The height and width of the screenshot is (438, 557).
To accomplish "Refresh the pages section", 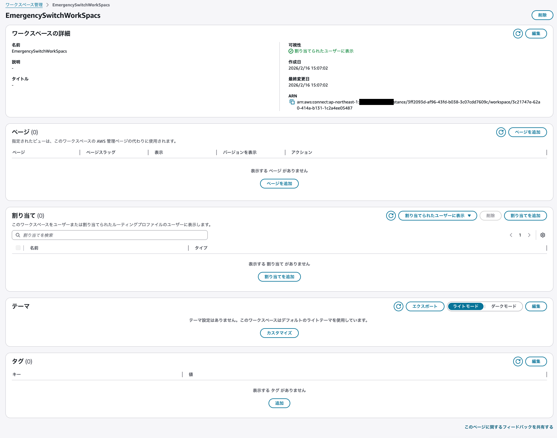I will [x=501, y=132].
